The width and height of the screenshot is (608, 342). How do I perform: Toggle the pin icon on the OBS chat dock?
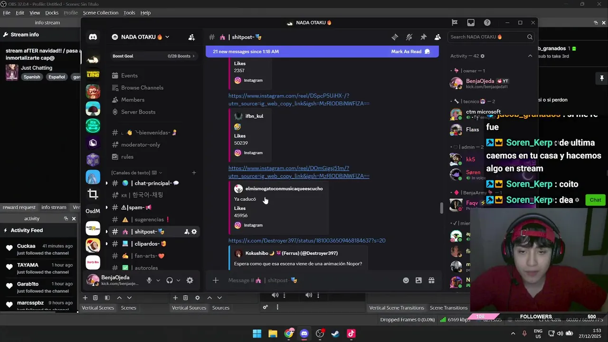pos(601,78)
